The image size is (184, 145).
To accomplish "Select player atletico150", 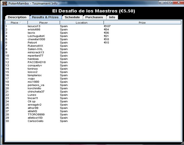I will click(x=35, y=118).
